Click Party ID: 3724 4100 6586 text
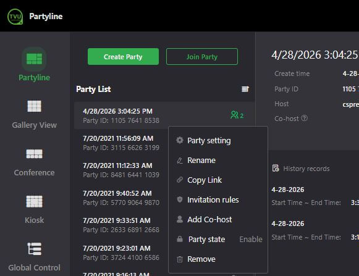The image size is (359, 276). [x=121, y=257]
